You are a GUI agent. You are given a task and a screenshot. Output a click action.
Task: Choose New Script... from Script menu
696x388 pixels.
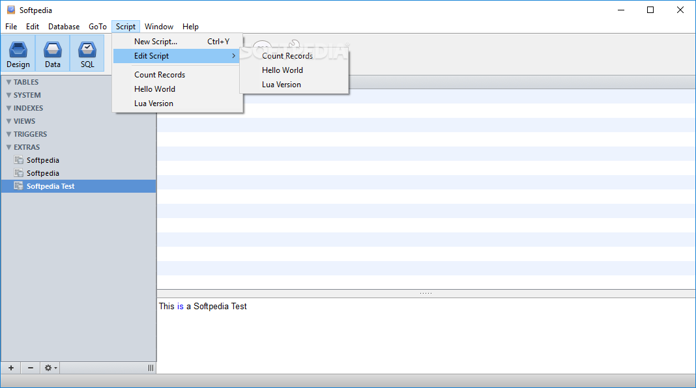click(x=177, y=42)
